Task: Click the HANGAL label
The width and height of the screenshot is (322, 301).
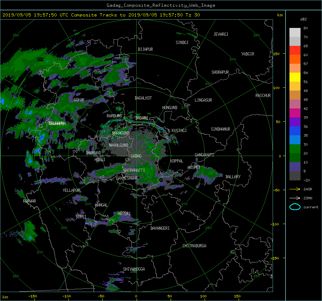Action: click(x=101, y=205)
